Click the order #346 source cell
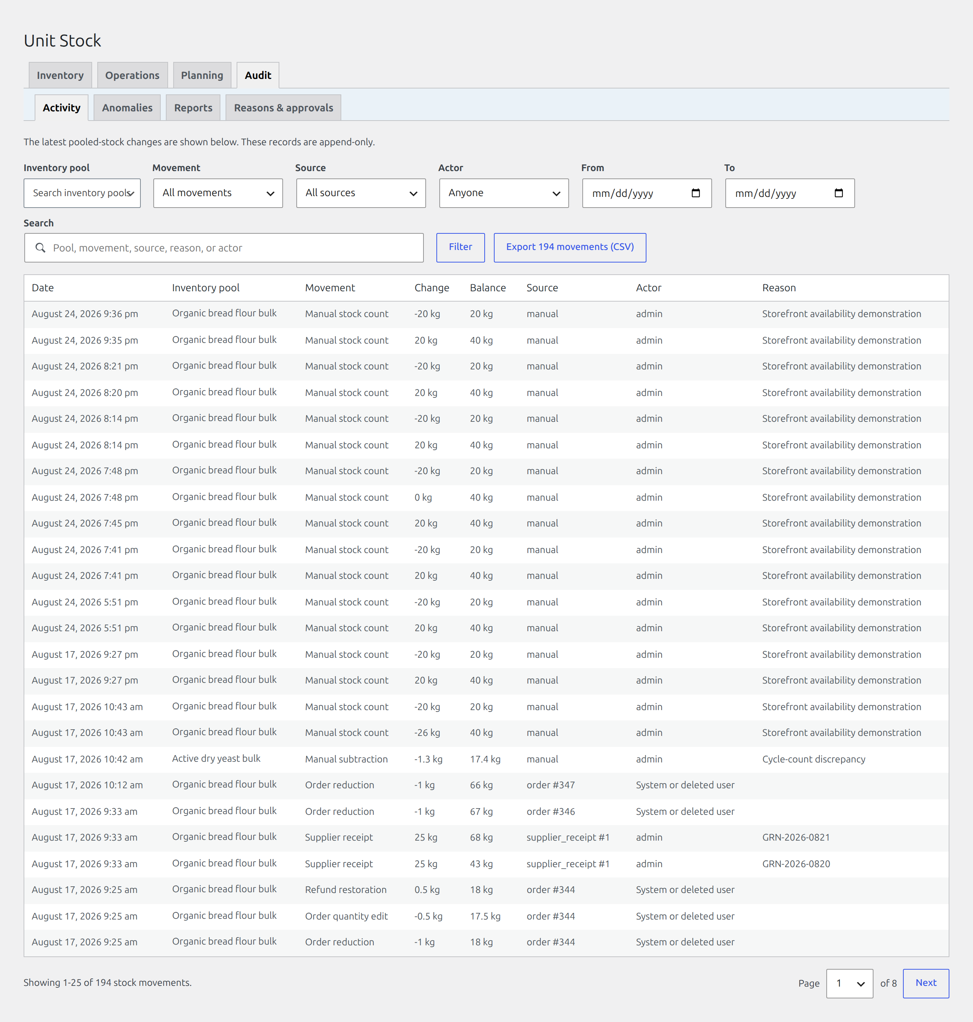 pos(550,811)
